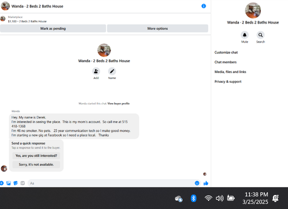Open the GIF picker icon
This screenshot has width=288, height=209.
pyautogui.click(x=22, y=183)
